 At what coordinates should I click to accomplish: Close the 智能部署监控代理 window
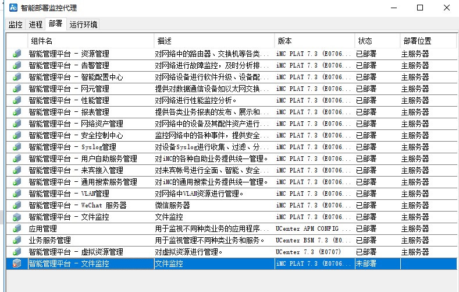click(447, 8)
